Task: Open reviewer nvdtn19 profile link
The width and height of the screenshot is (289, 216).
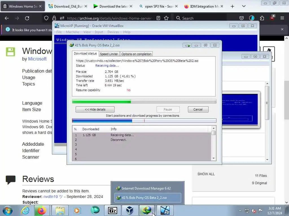Action: pos(53,197)
